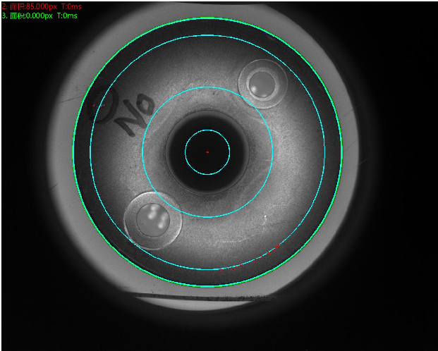Image resolution: width=438 pixels, height=351 pixels.
Task: Select the middle cyan circle overlay
Action: [x=272, y=152]
